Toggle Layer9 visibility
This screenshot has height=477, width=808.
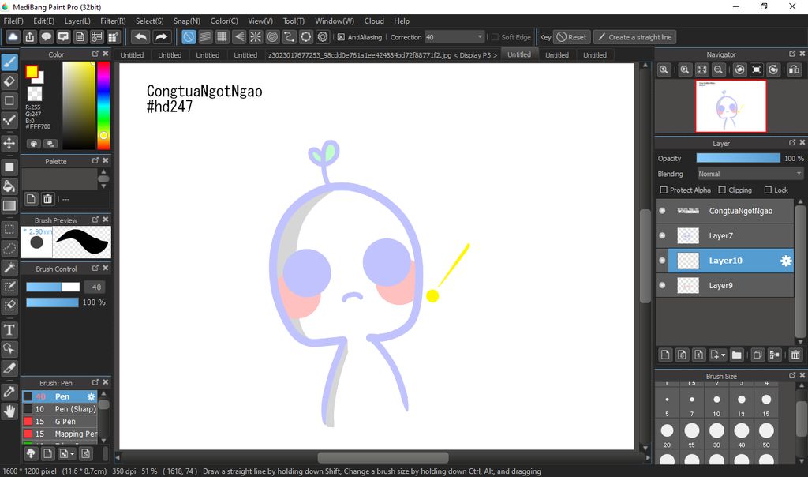coord(662,285)
